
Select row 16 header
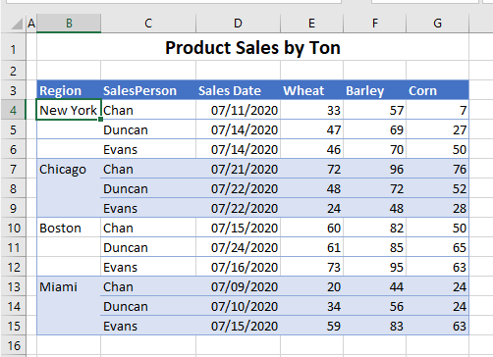(x=13, y=345)
